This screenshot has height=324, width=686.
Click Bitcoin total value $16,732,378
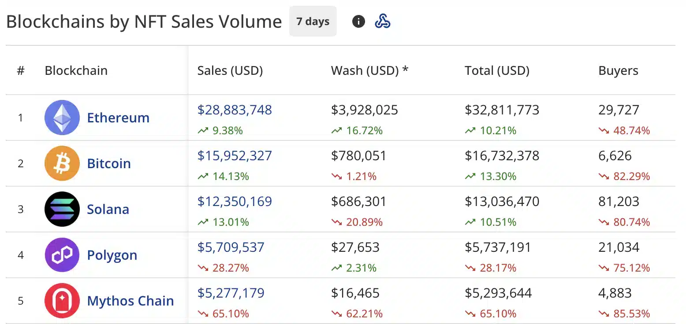click(x=502, y=155)
